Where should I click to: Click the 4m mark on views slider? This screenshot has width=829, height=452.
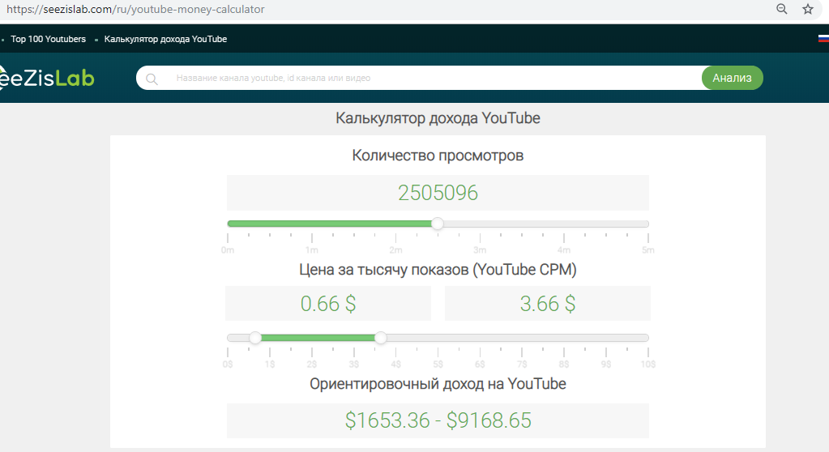point(564,250)
